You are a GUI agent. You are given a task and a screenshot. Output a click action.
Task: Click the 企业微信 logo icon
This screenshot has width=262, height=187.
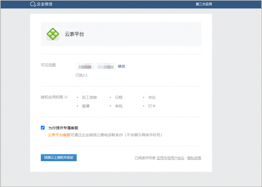[x=33, y=4]
